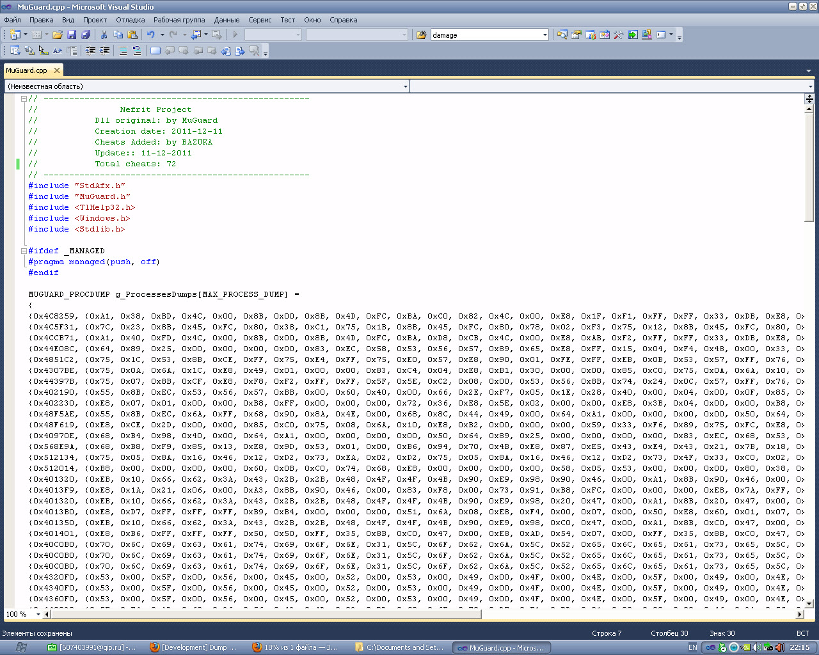Open Solution Explorer via toolbar icon

(x=562, y=35)
